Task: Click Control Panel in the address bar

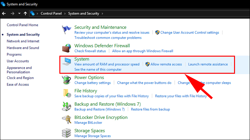Action: click(52, 14)
